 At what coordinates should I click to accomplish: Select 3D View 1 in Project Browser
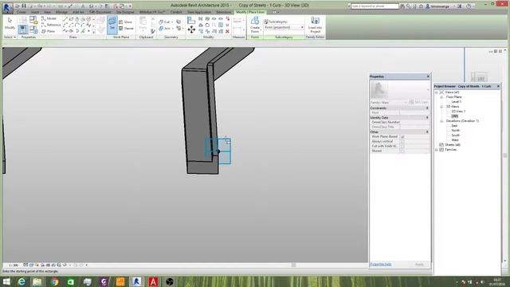(x=458, y=112)
